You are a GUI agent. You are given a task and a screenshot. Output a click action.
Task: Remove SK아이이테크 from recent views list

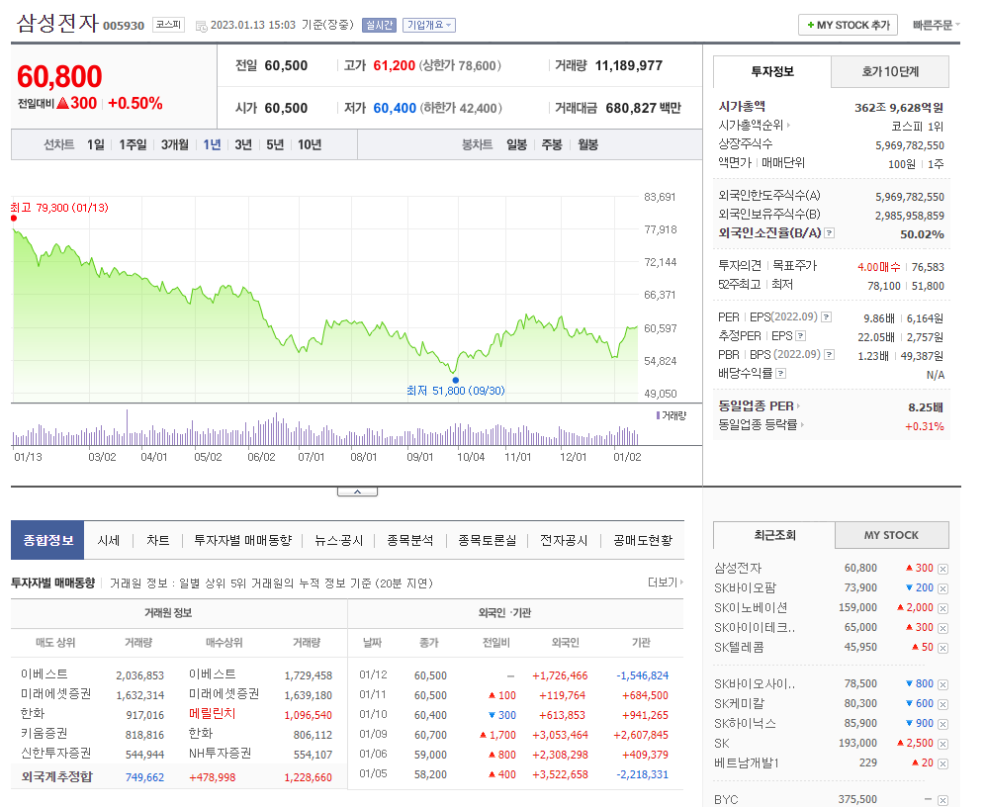(x=942, y=628)
